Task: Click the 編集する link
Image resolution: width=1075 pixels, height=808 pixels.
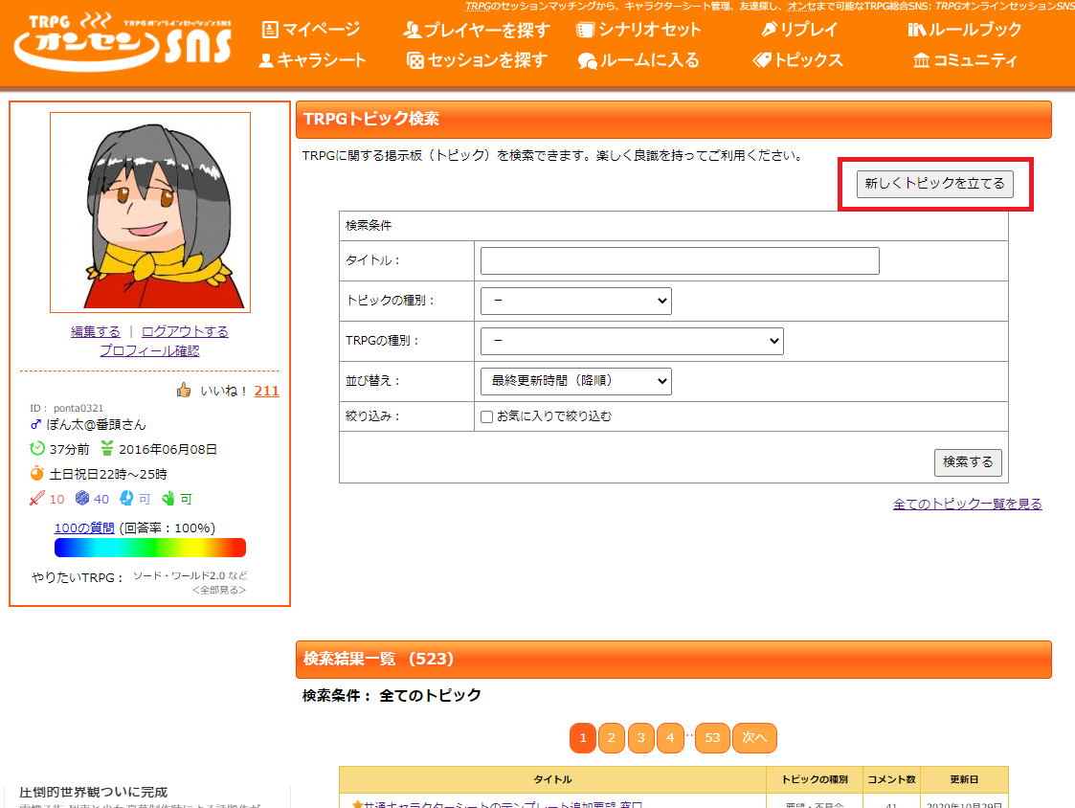Action: [x=96, y=332]
